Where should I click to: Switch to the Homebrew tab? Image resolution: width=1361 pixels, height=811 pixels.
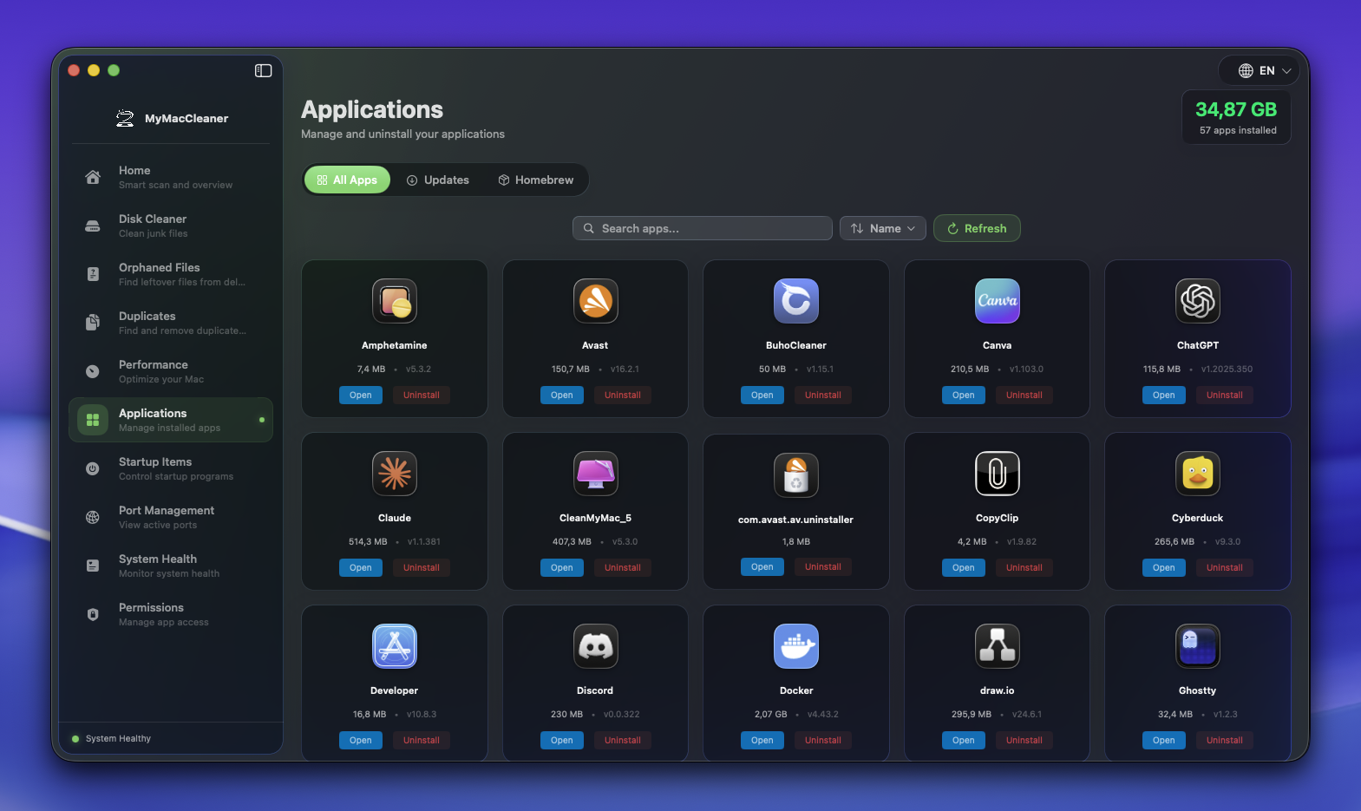point(536,180)
